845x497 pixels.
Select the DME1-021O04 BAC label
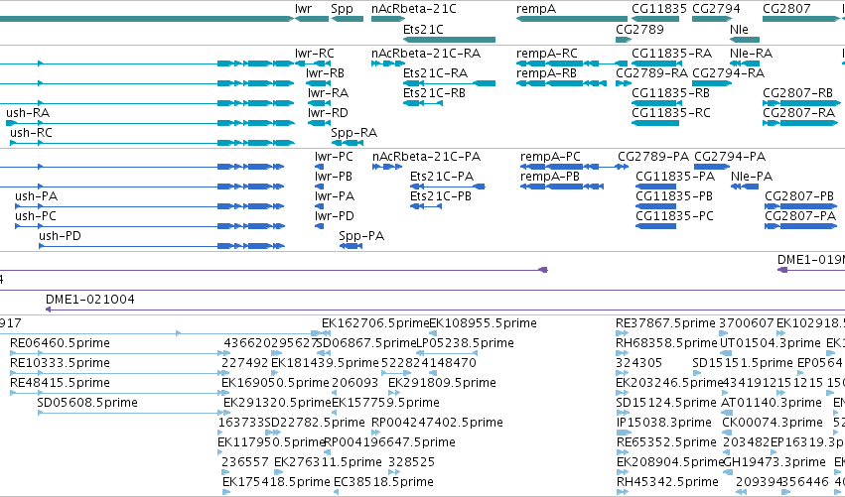(90, 300)
